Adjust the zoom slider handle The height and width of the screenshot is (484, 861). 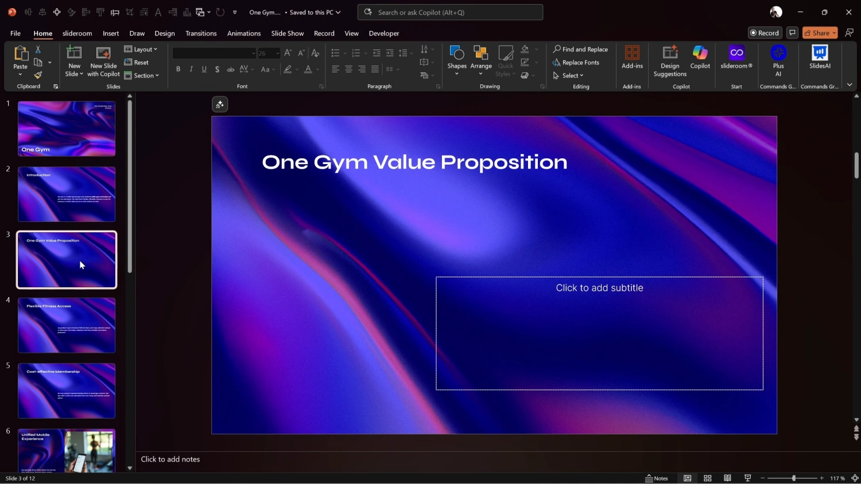(x=794, y=478)
